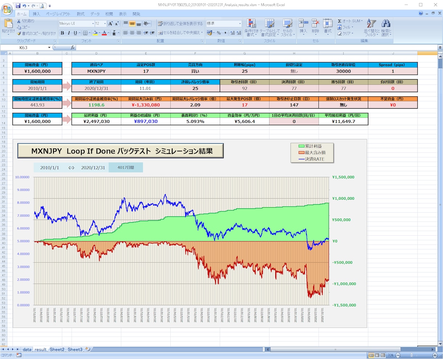Save the workbook from Quick Access toolbar
Screen dimensions: 443x359
coord(18,6)
